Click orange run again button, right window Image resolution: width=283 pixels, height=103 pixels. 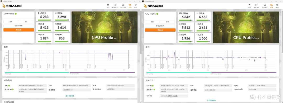[160, 30]
